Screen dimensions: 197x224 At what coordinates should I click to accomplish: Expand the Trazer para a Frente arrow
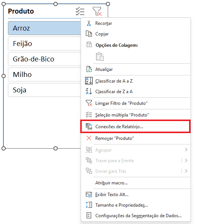pyautogui.click(x=186, y=160)
